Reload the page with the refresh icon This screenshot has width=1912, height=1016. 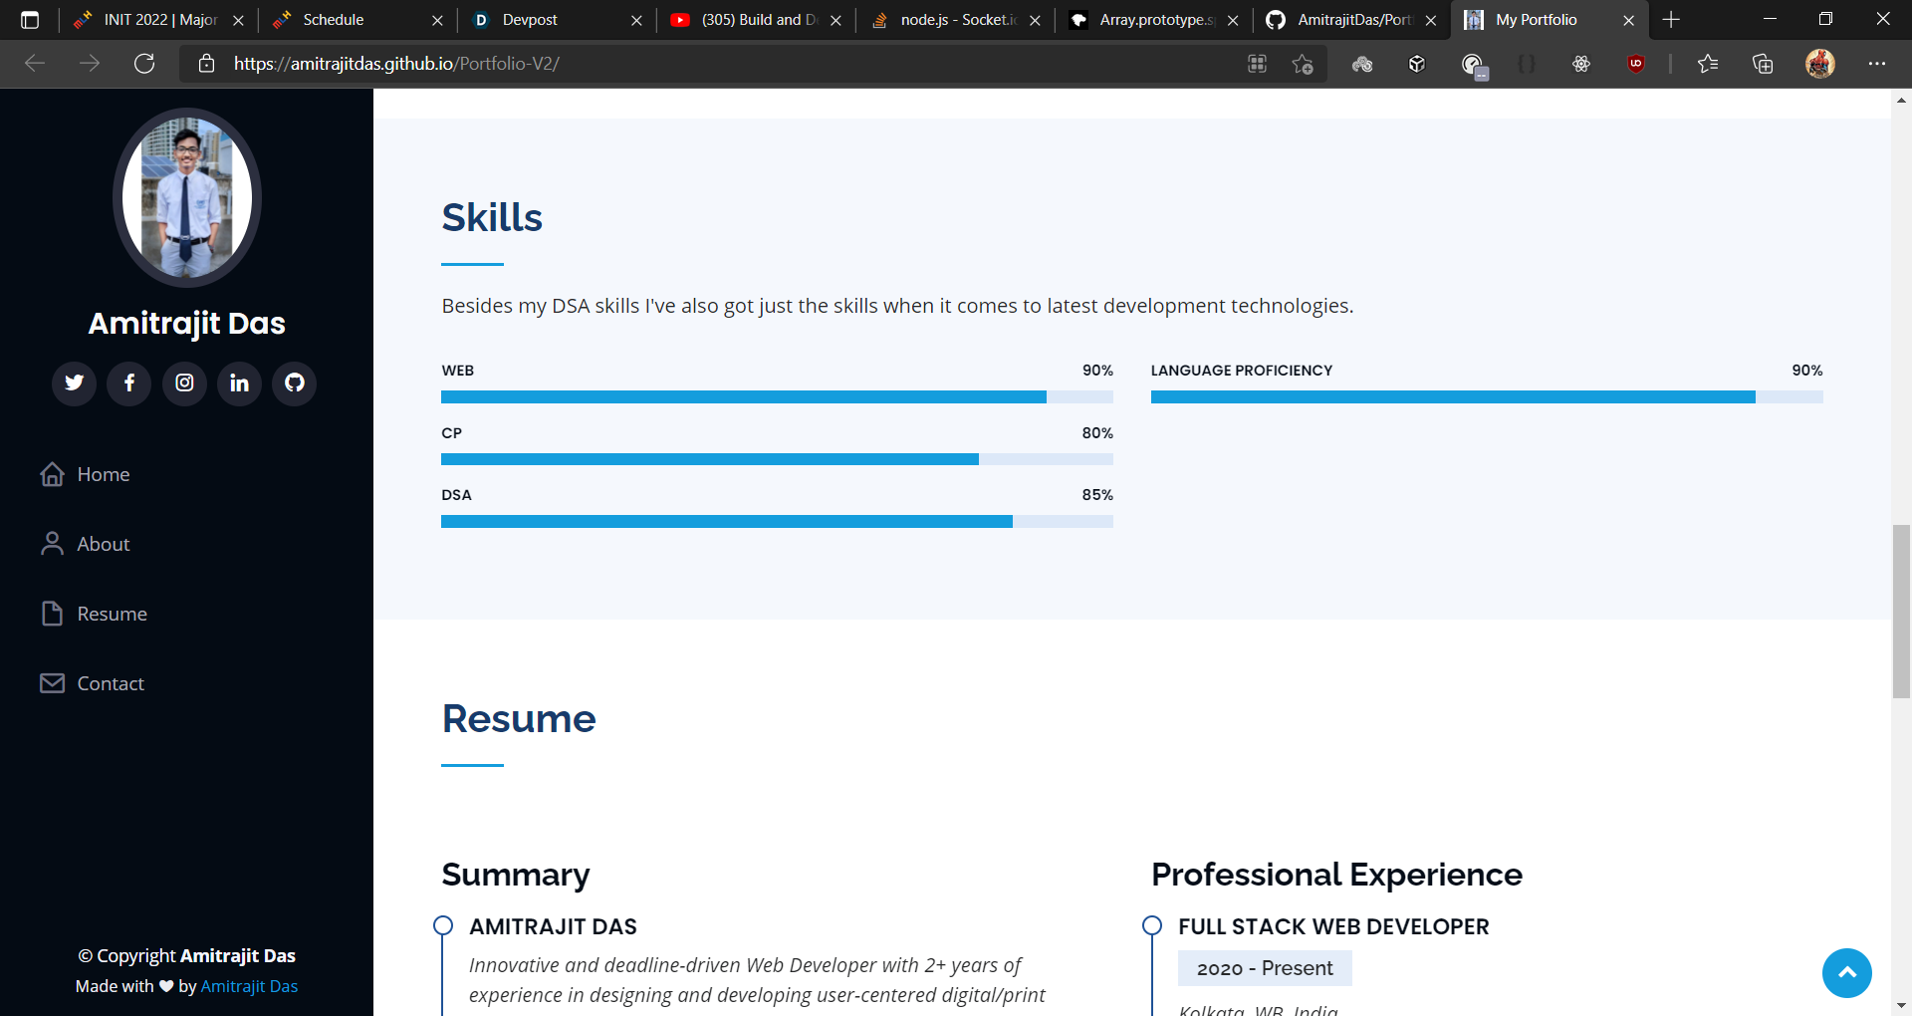pyautogui.click(x=144, y=64)
